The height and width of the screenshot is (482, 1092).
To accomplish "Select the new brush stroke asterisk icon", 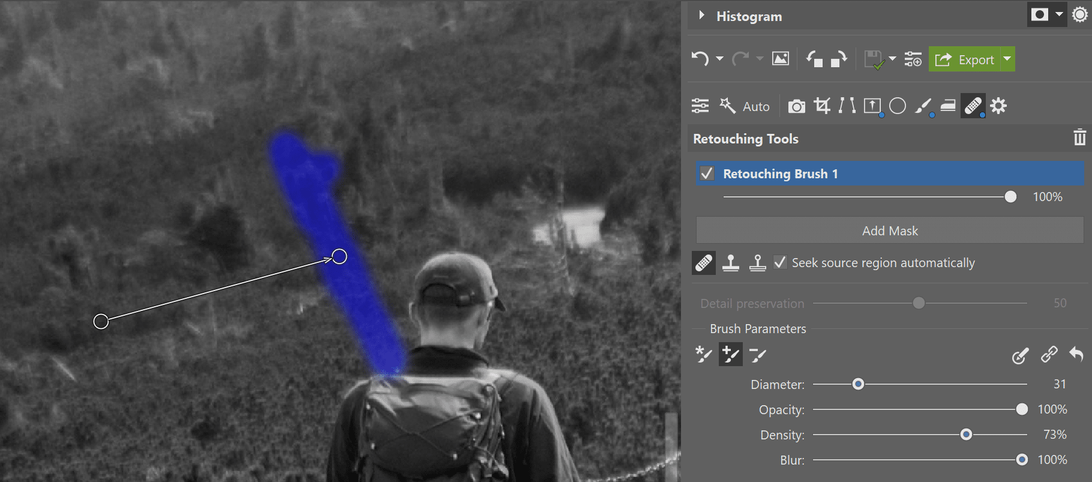I will coord(704,355).
